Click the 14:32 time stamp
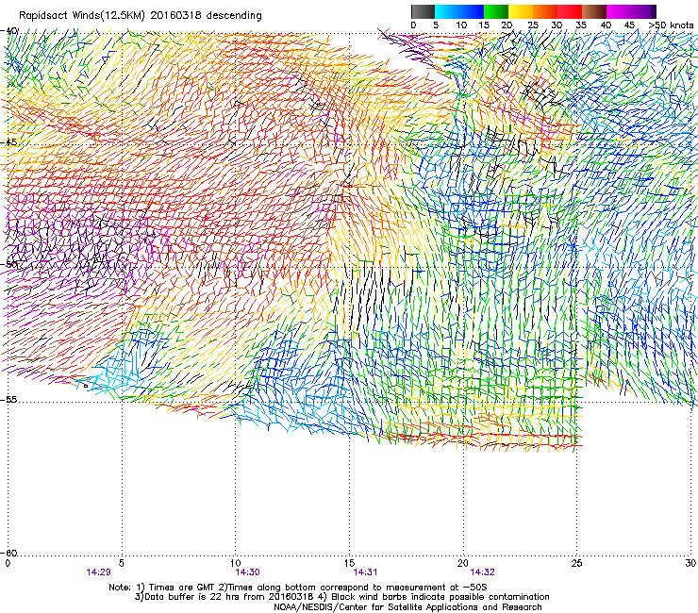 [483, 572]
